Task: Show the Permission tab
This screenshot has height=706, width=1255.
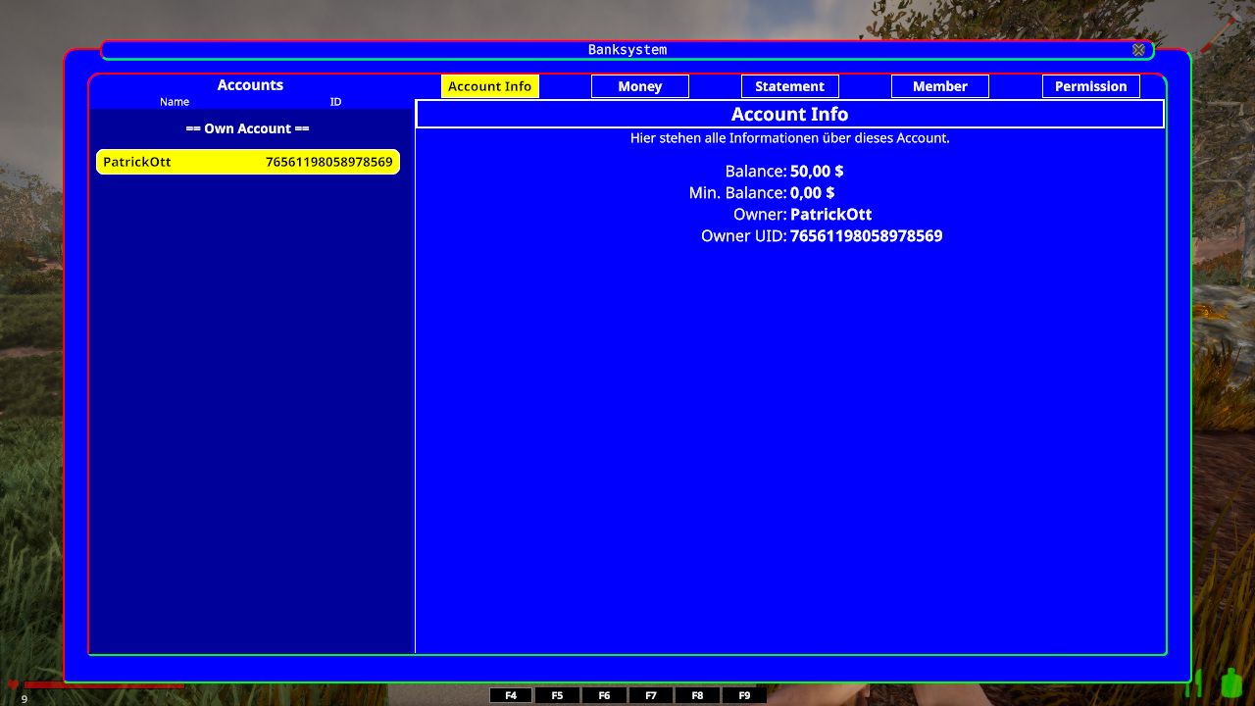Action: [x=1090, y=86]
